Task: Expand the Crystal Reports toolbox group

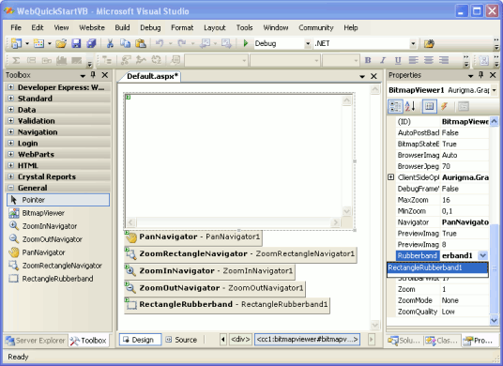Action: [x=11, y=176]
